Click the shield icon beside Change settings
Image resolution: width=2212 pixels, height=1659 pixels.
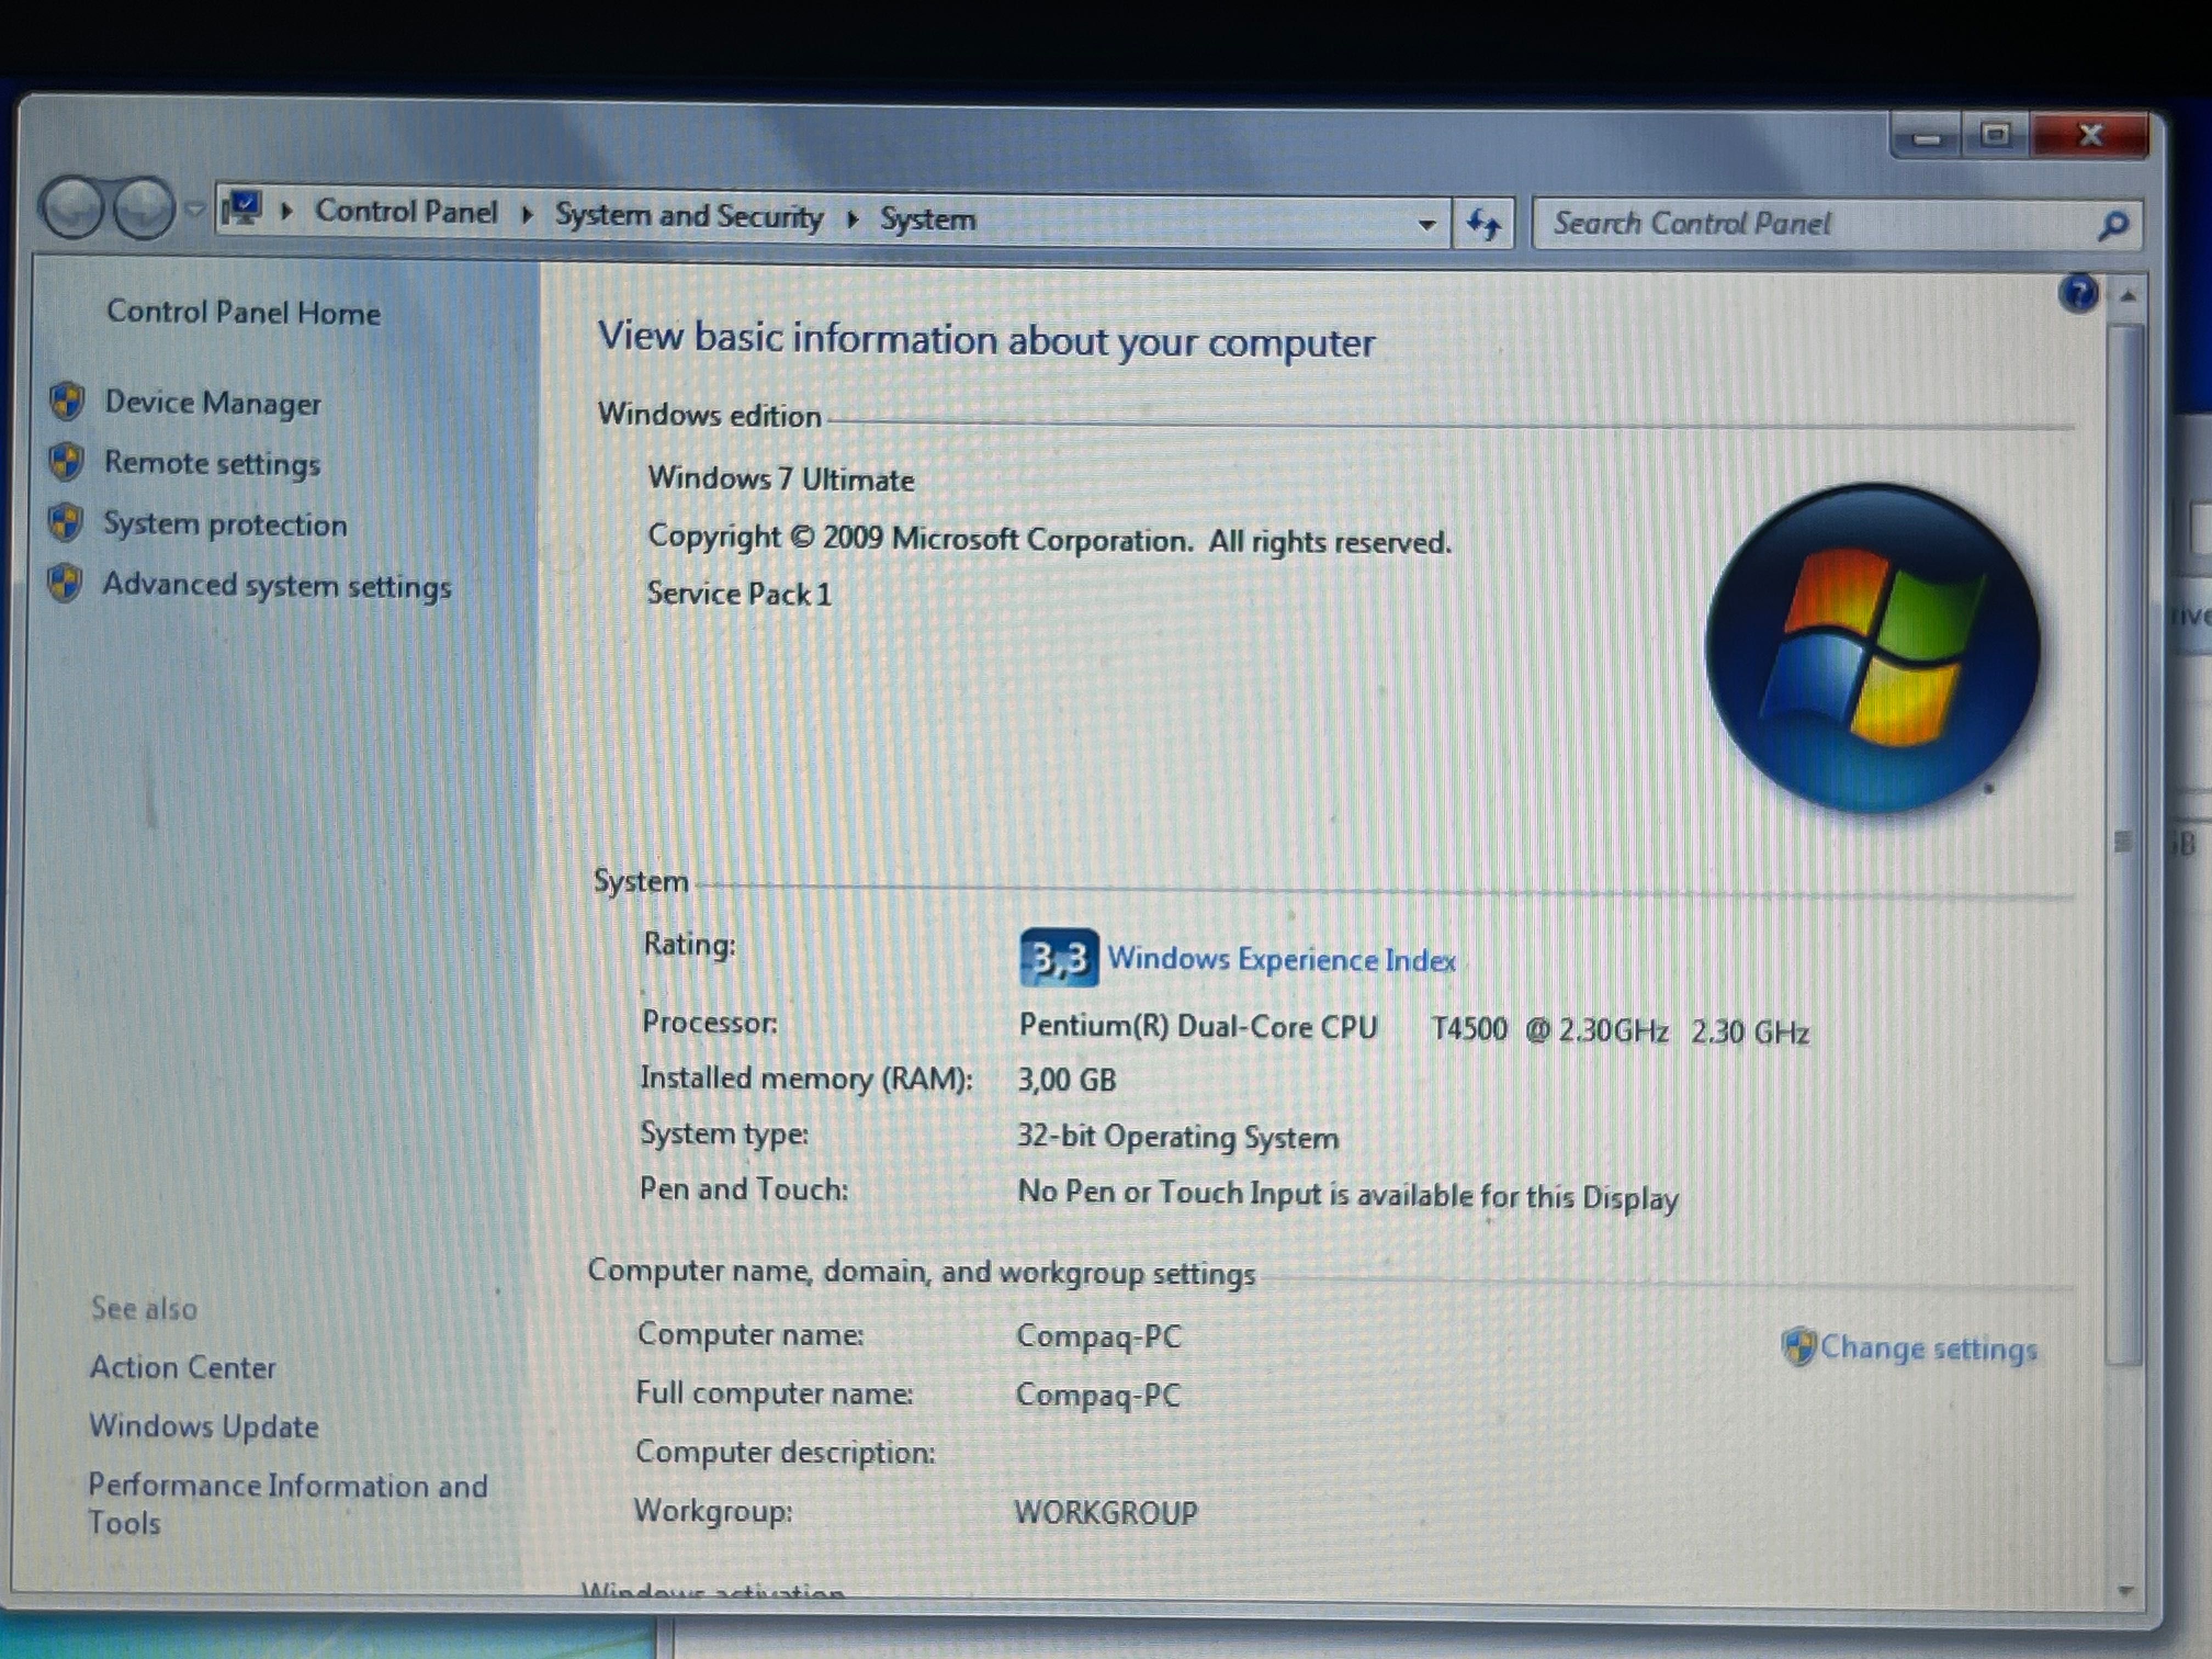1798,1346
